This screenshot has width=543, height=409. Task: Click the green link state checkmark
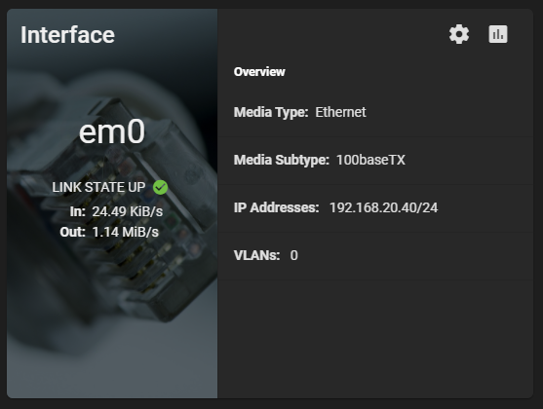(160, 187)
